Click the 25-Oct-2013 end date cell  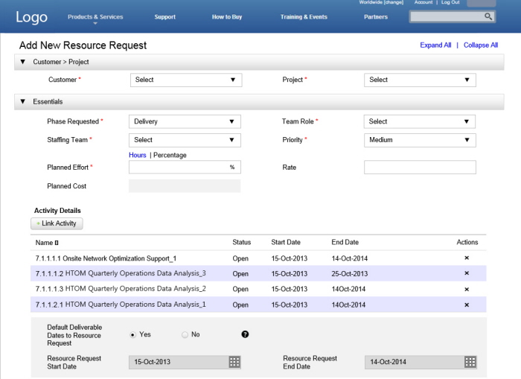[x=350, y=273]
